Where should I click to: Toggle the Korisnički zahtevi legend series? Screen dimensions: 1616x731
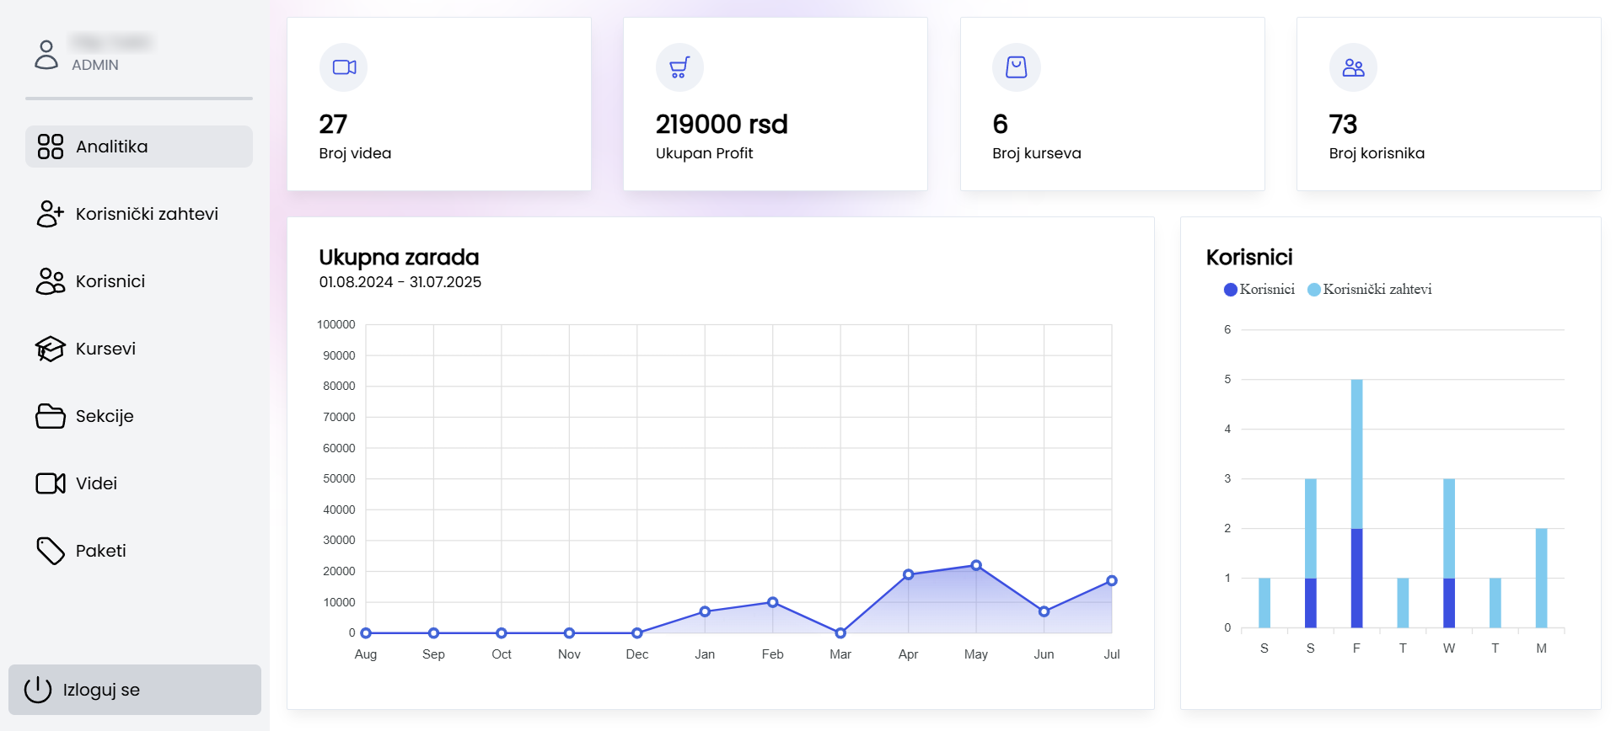pos(1370,290)
